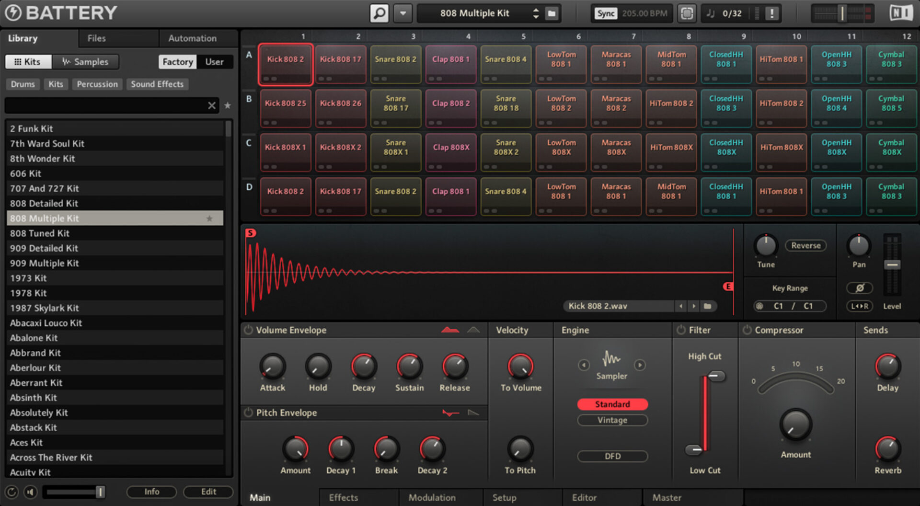Toggle the Compressor power switch
This screenshot has width=920, height=506.
[x=747, y=330]
